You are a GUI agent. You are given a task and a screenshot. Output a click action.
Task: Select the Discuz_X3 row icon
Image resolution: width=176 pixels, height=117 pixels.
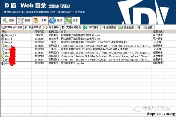[x=3, y=35]
